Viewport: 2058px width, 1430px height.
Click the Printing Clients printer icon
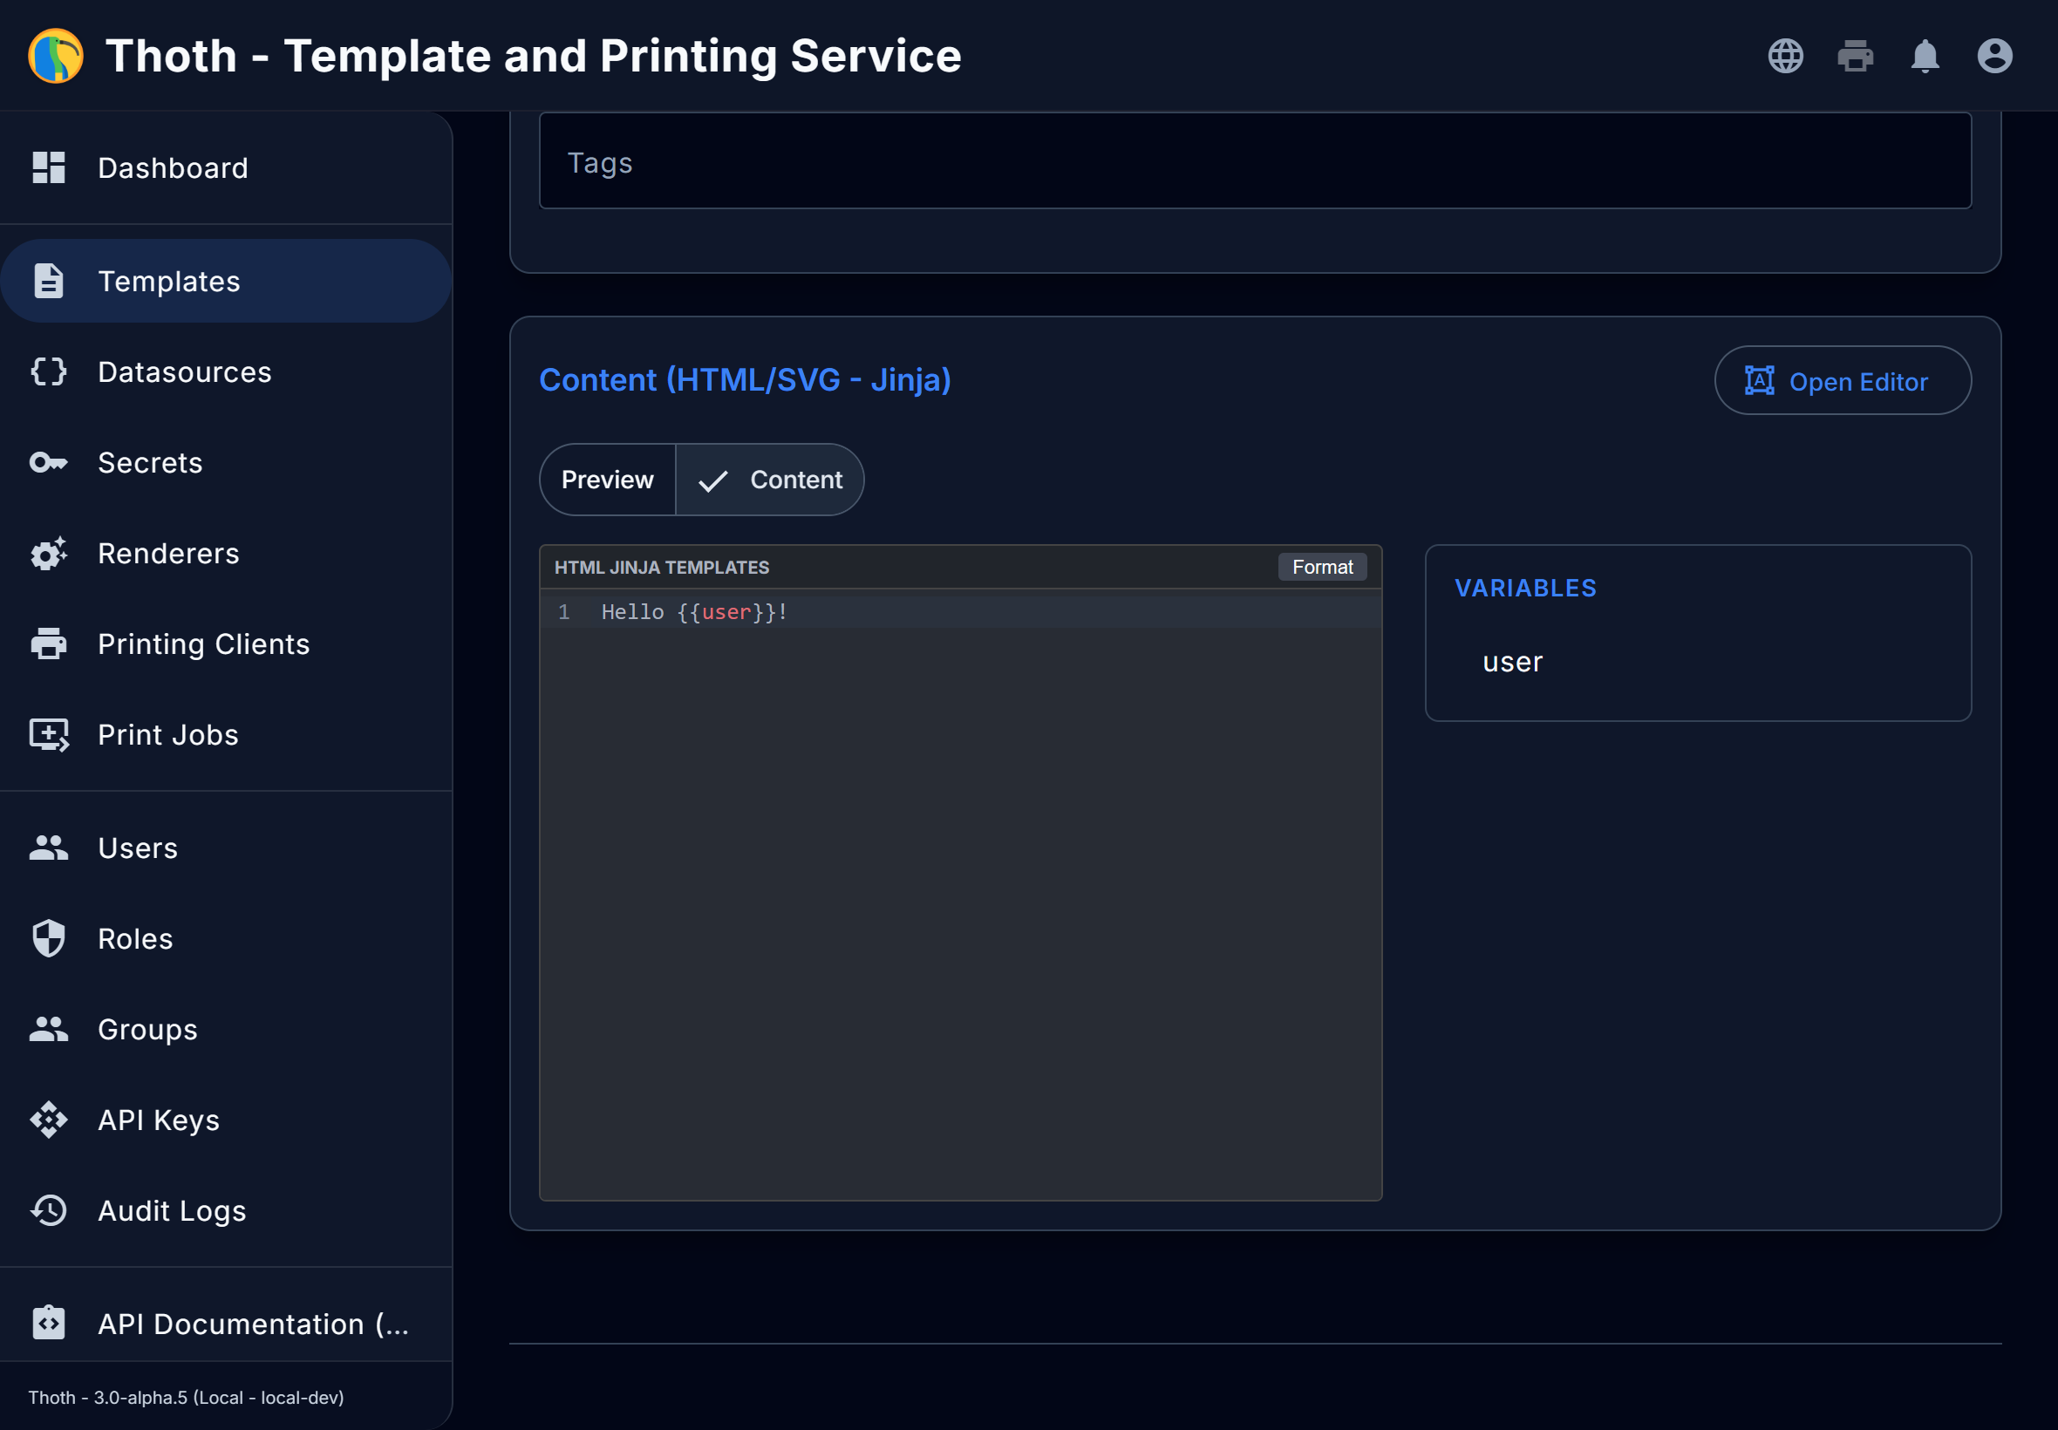[x=48, y=643]
